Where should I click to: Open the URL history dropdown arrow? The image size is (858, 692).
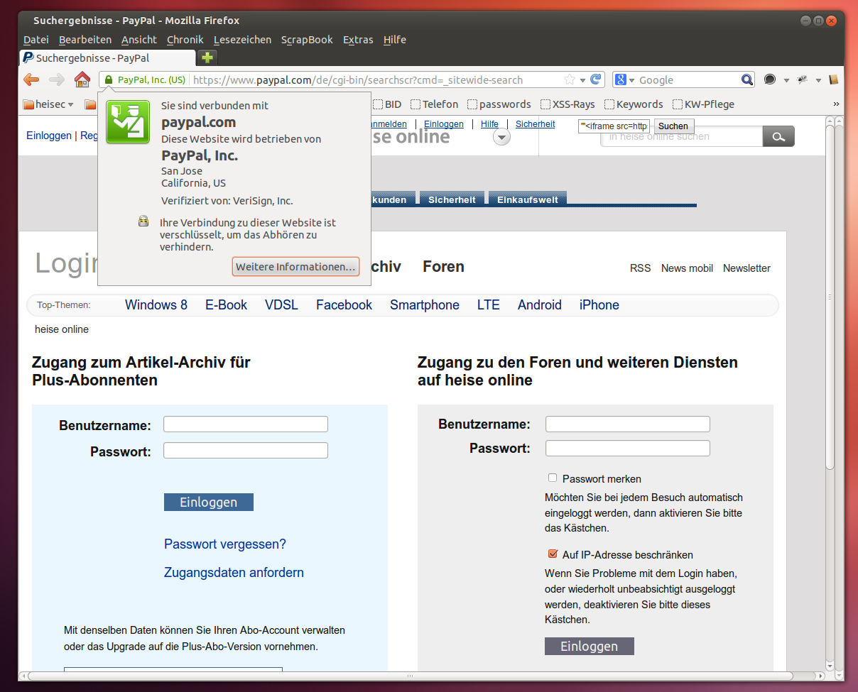coord(583,80)
